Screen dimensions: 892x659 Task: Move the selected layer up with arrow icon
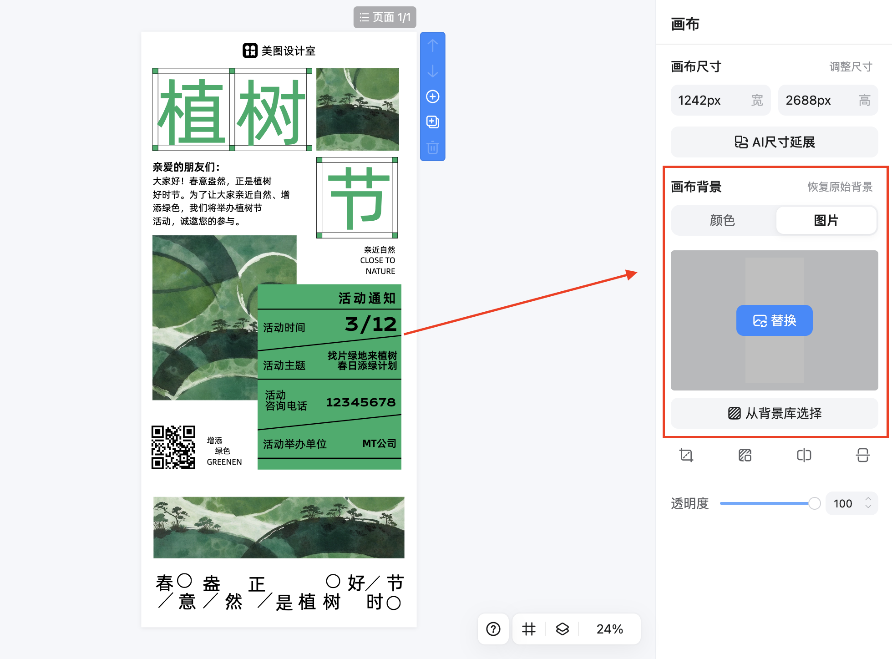tap(432, 46)
